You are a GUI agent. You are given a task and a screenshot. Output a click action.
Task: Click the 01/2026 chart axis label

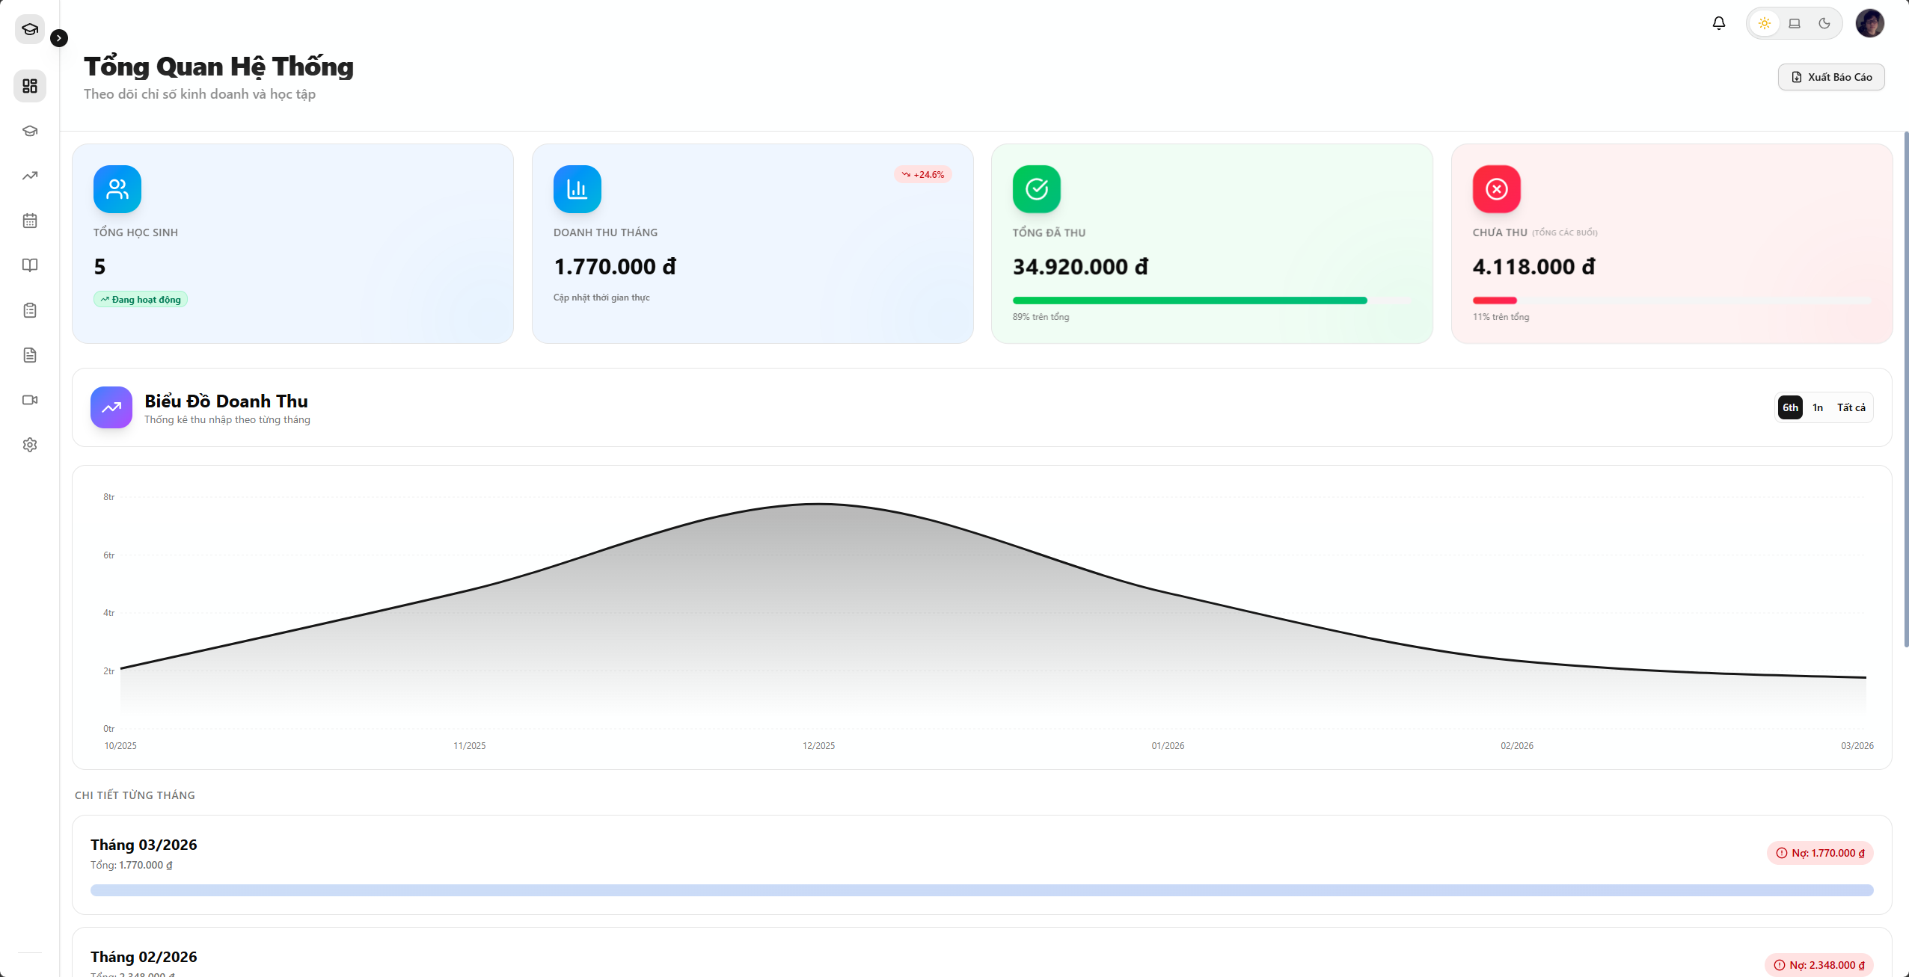[1168, 746]
